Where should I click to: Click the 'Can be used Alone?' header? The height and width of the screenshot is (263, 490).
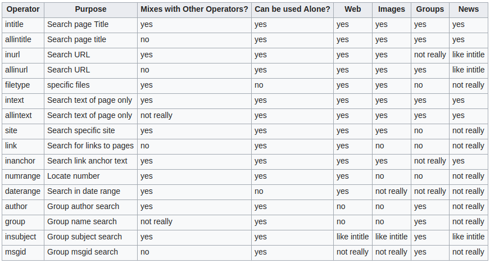pyautogui.click(x=293, y=10)
